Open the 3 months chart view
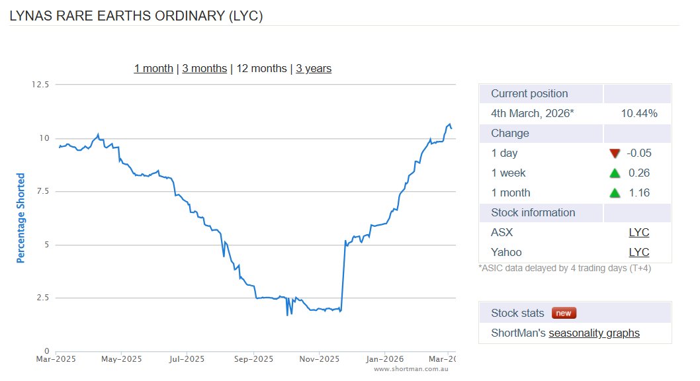This screenshot has height=381, width=700. (204, 68)
